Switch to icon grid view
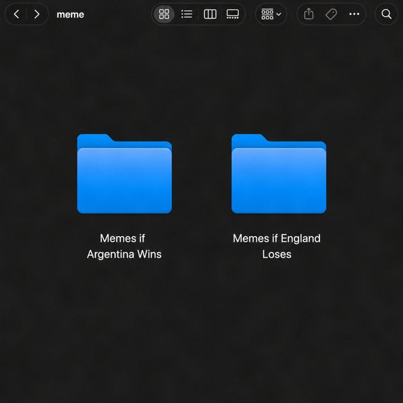This screenshot has width=403, height=403. [x=164, y=14]
